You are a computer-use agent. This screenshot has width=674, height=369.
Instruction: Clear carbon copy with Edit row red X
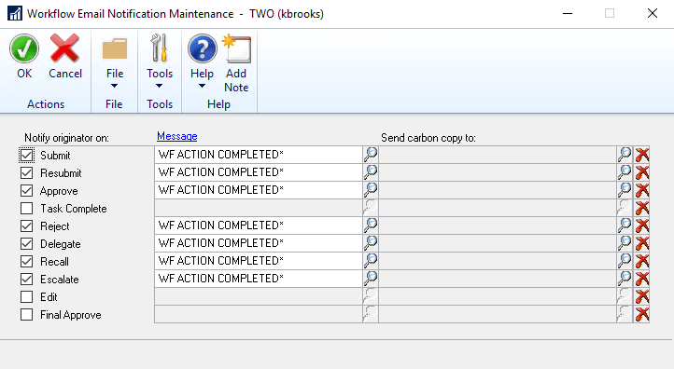pos(642,296)
